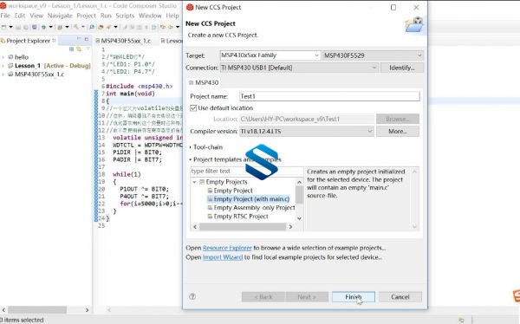Click the template list vertical scrollbar thumb

[299, 194]
